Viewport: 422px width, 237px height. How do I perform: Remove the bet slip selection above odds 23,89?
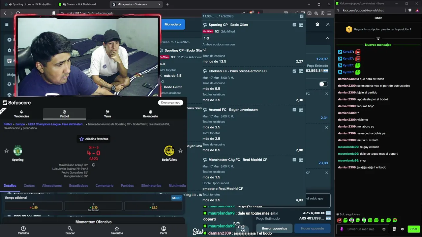(327, 127)
